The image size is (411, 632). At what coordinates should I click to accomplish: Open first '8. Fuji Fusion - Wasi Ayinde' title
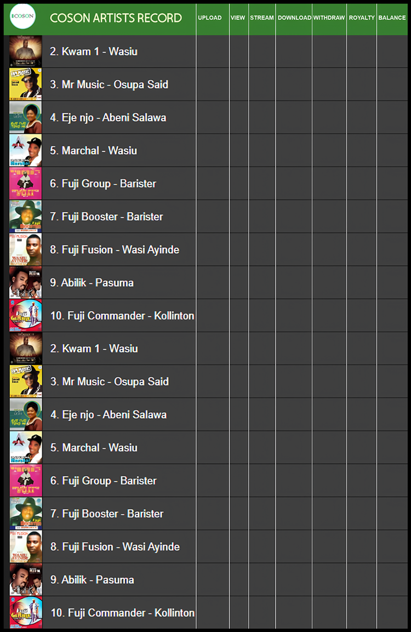coord(115,249)
